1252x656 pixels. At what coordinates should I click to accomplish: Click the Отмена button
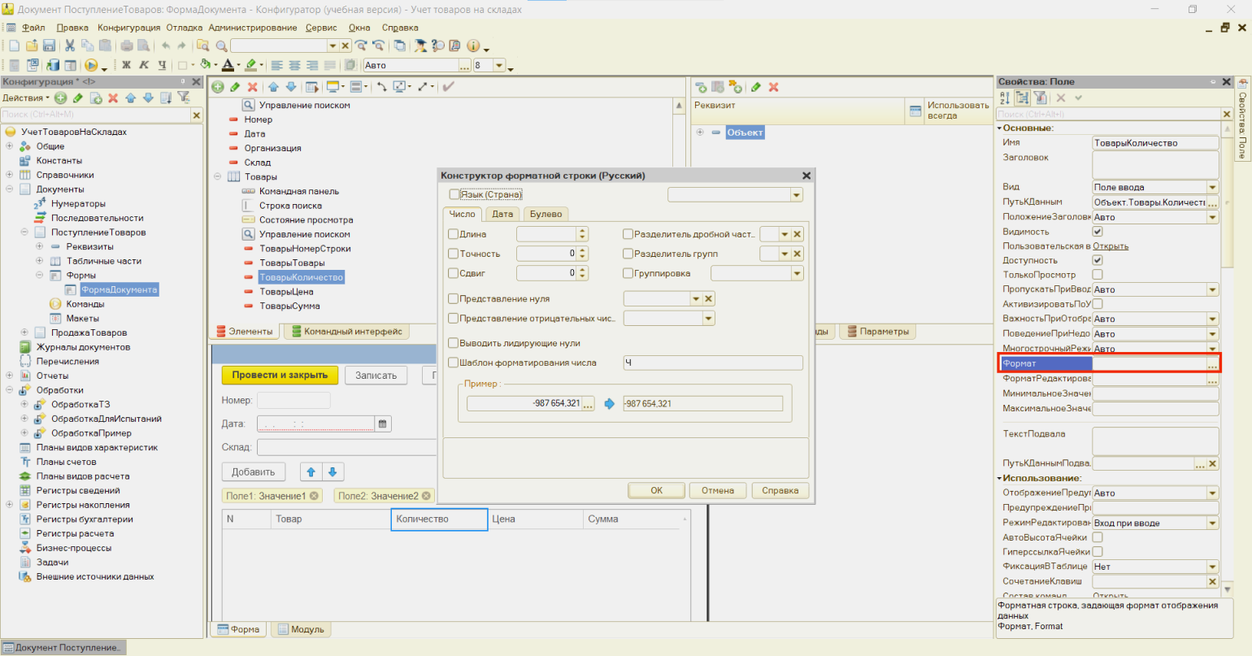click(x=717, y=490)
